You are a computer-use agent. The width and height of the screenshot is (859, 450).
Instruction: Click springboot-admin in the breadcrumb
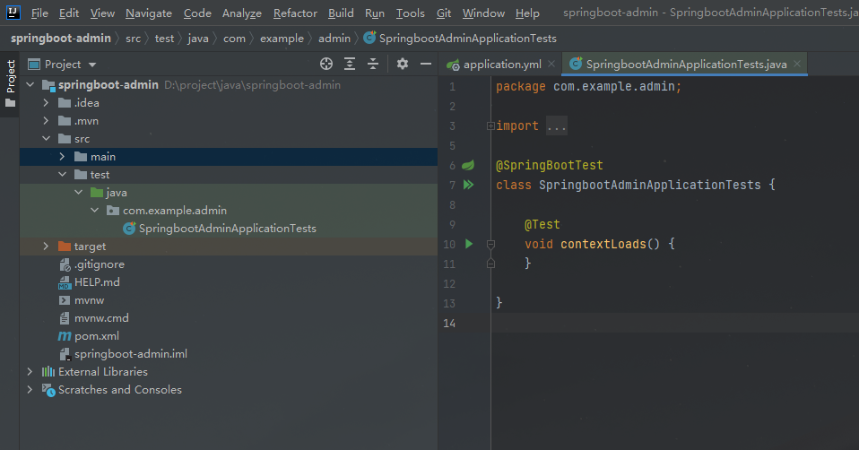(60, 39)
